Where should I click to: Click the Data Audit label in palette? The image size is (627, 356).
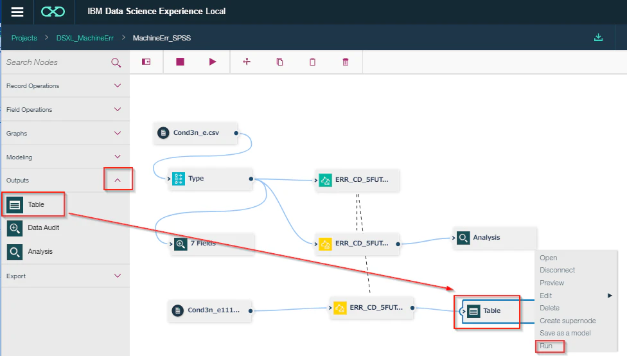(x=43, y=227)
